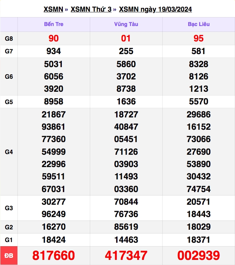Select G3 number 96249
The image size is (235, 265).
tap(54, 214)
